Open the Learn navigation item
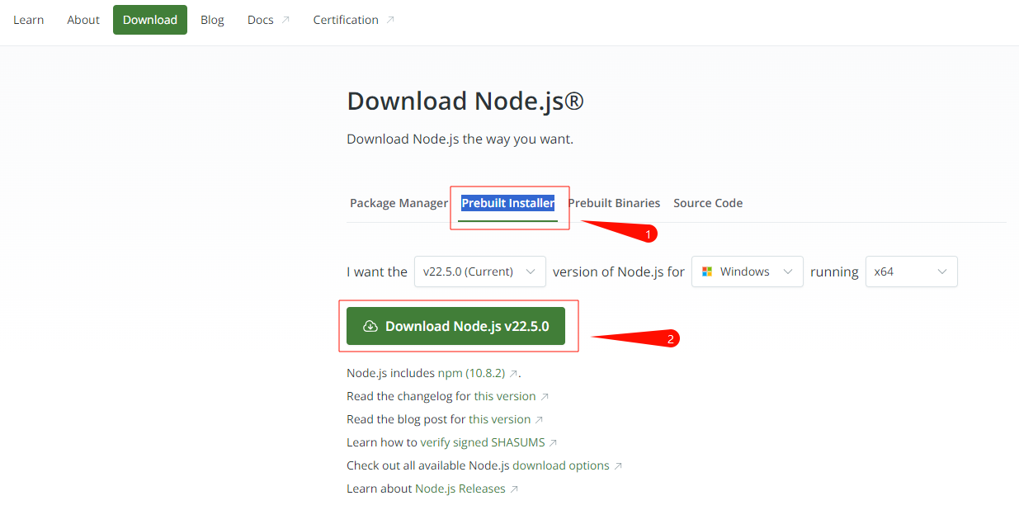Viewport: 1019px width, 510px height. [x=29, y=20]
